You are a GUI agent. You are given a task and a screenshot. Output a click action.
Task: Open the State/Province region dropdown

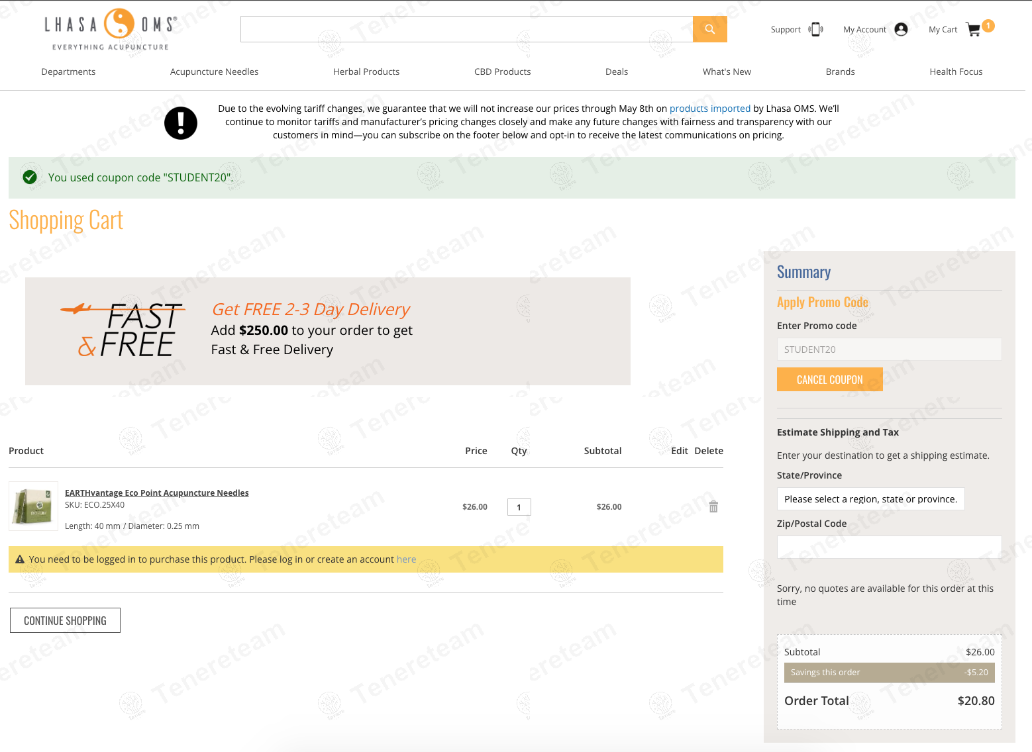[x=870, y=499]
